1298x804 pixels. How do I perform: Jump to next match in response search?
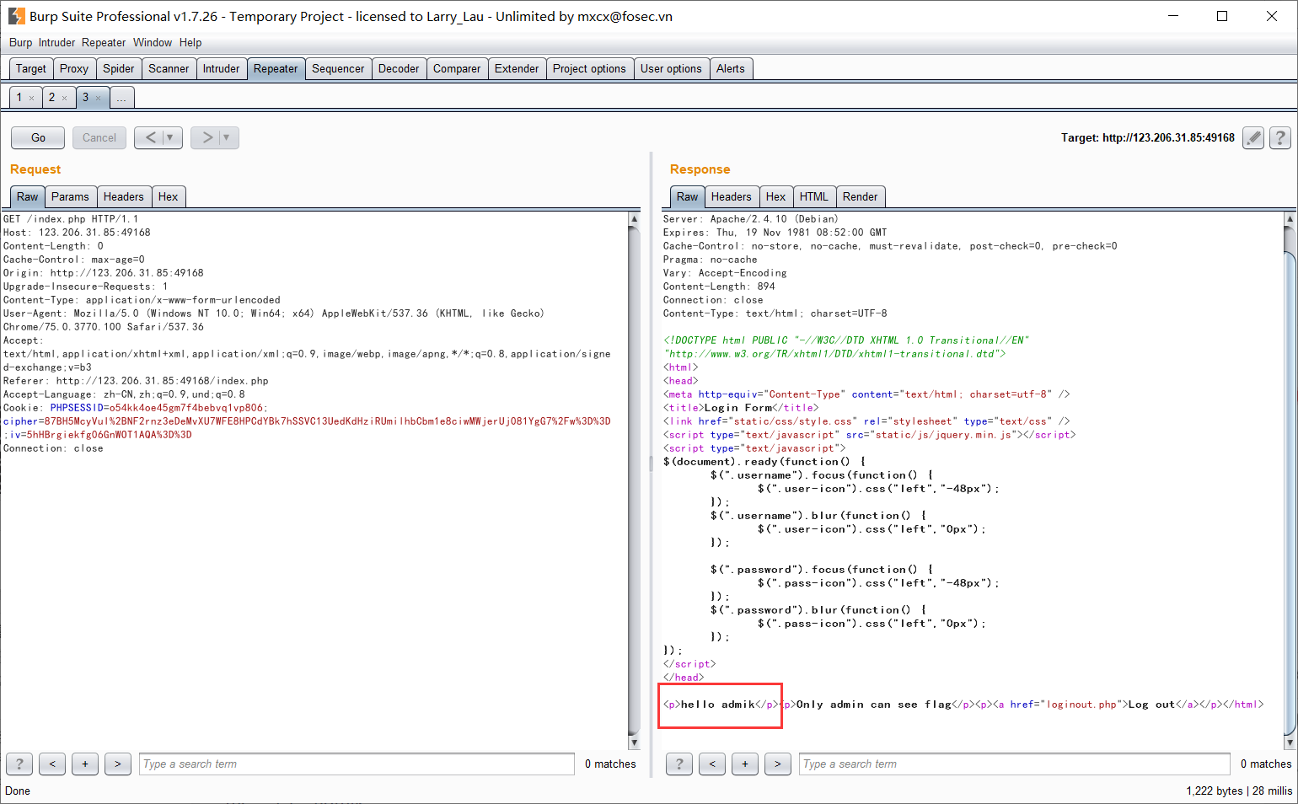(778, 764)
